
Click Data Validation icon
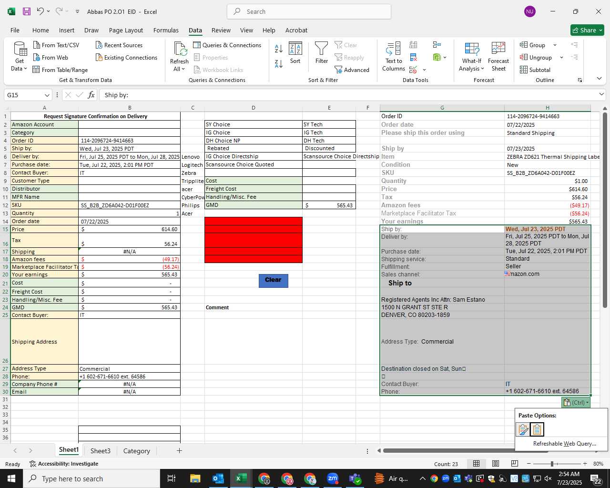[x=413, y=70]
